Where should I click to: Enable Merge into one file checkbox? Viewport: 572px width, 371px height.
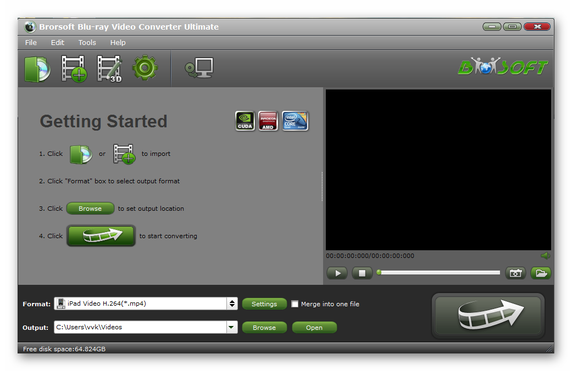(295, 304)
